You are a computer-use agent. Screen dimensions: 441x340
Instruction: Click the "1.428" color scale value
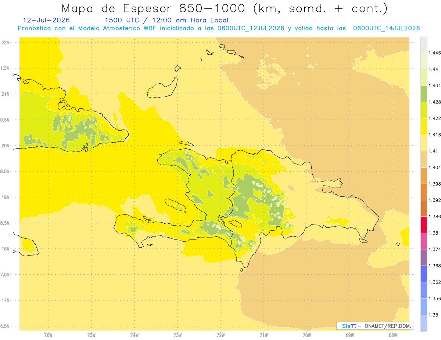tap(435, 102)
